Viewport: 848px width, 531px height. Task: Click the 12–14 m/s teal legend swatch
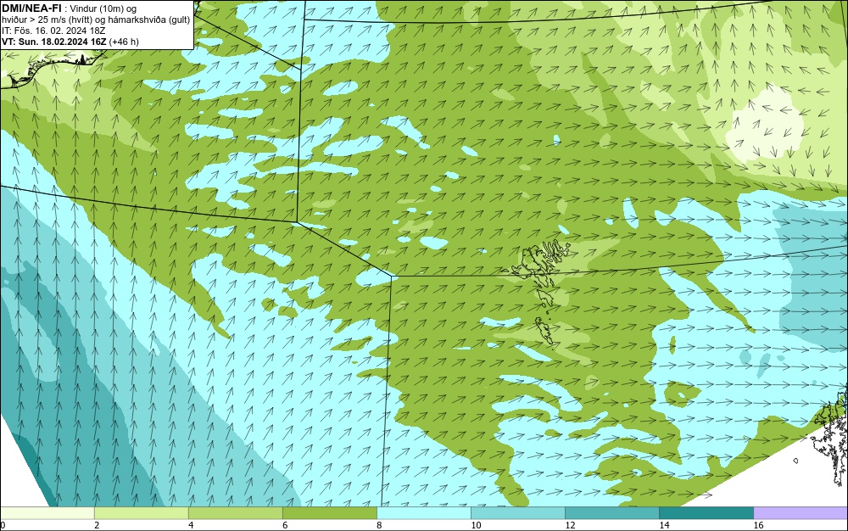coord(611,513)
